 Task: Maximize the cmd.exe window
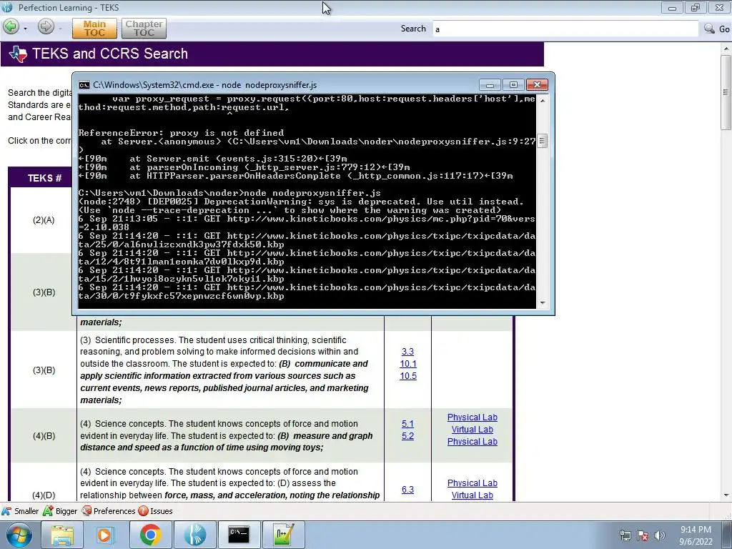pyautogui.click(x=513, y=84)
